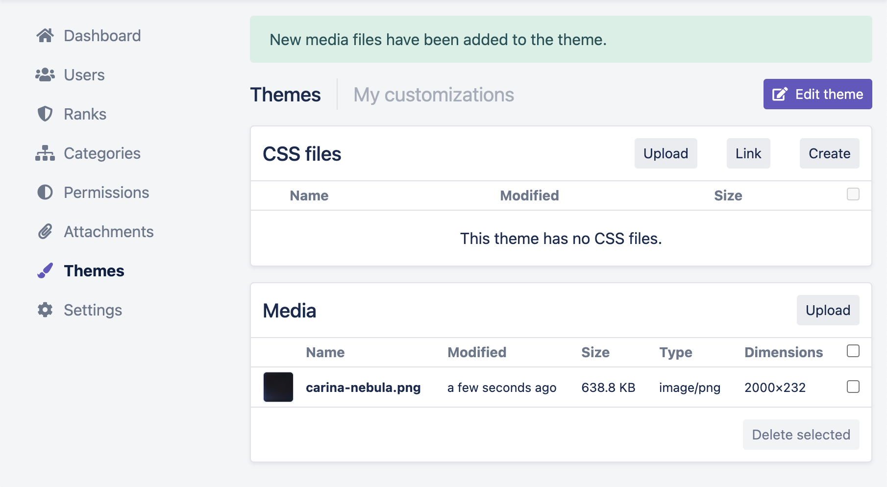Click the Dashboard house icon

coord(45,36)
